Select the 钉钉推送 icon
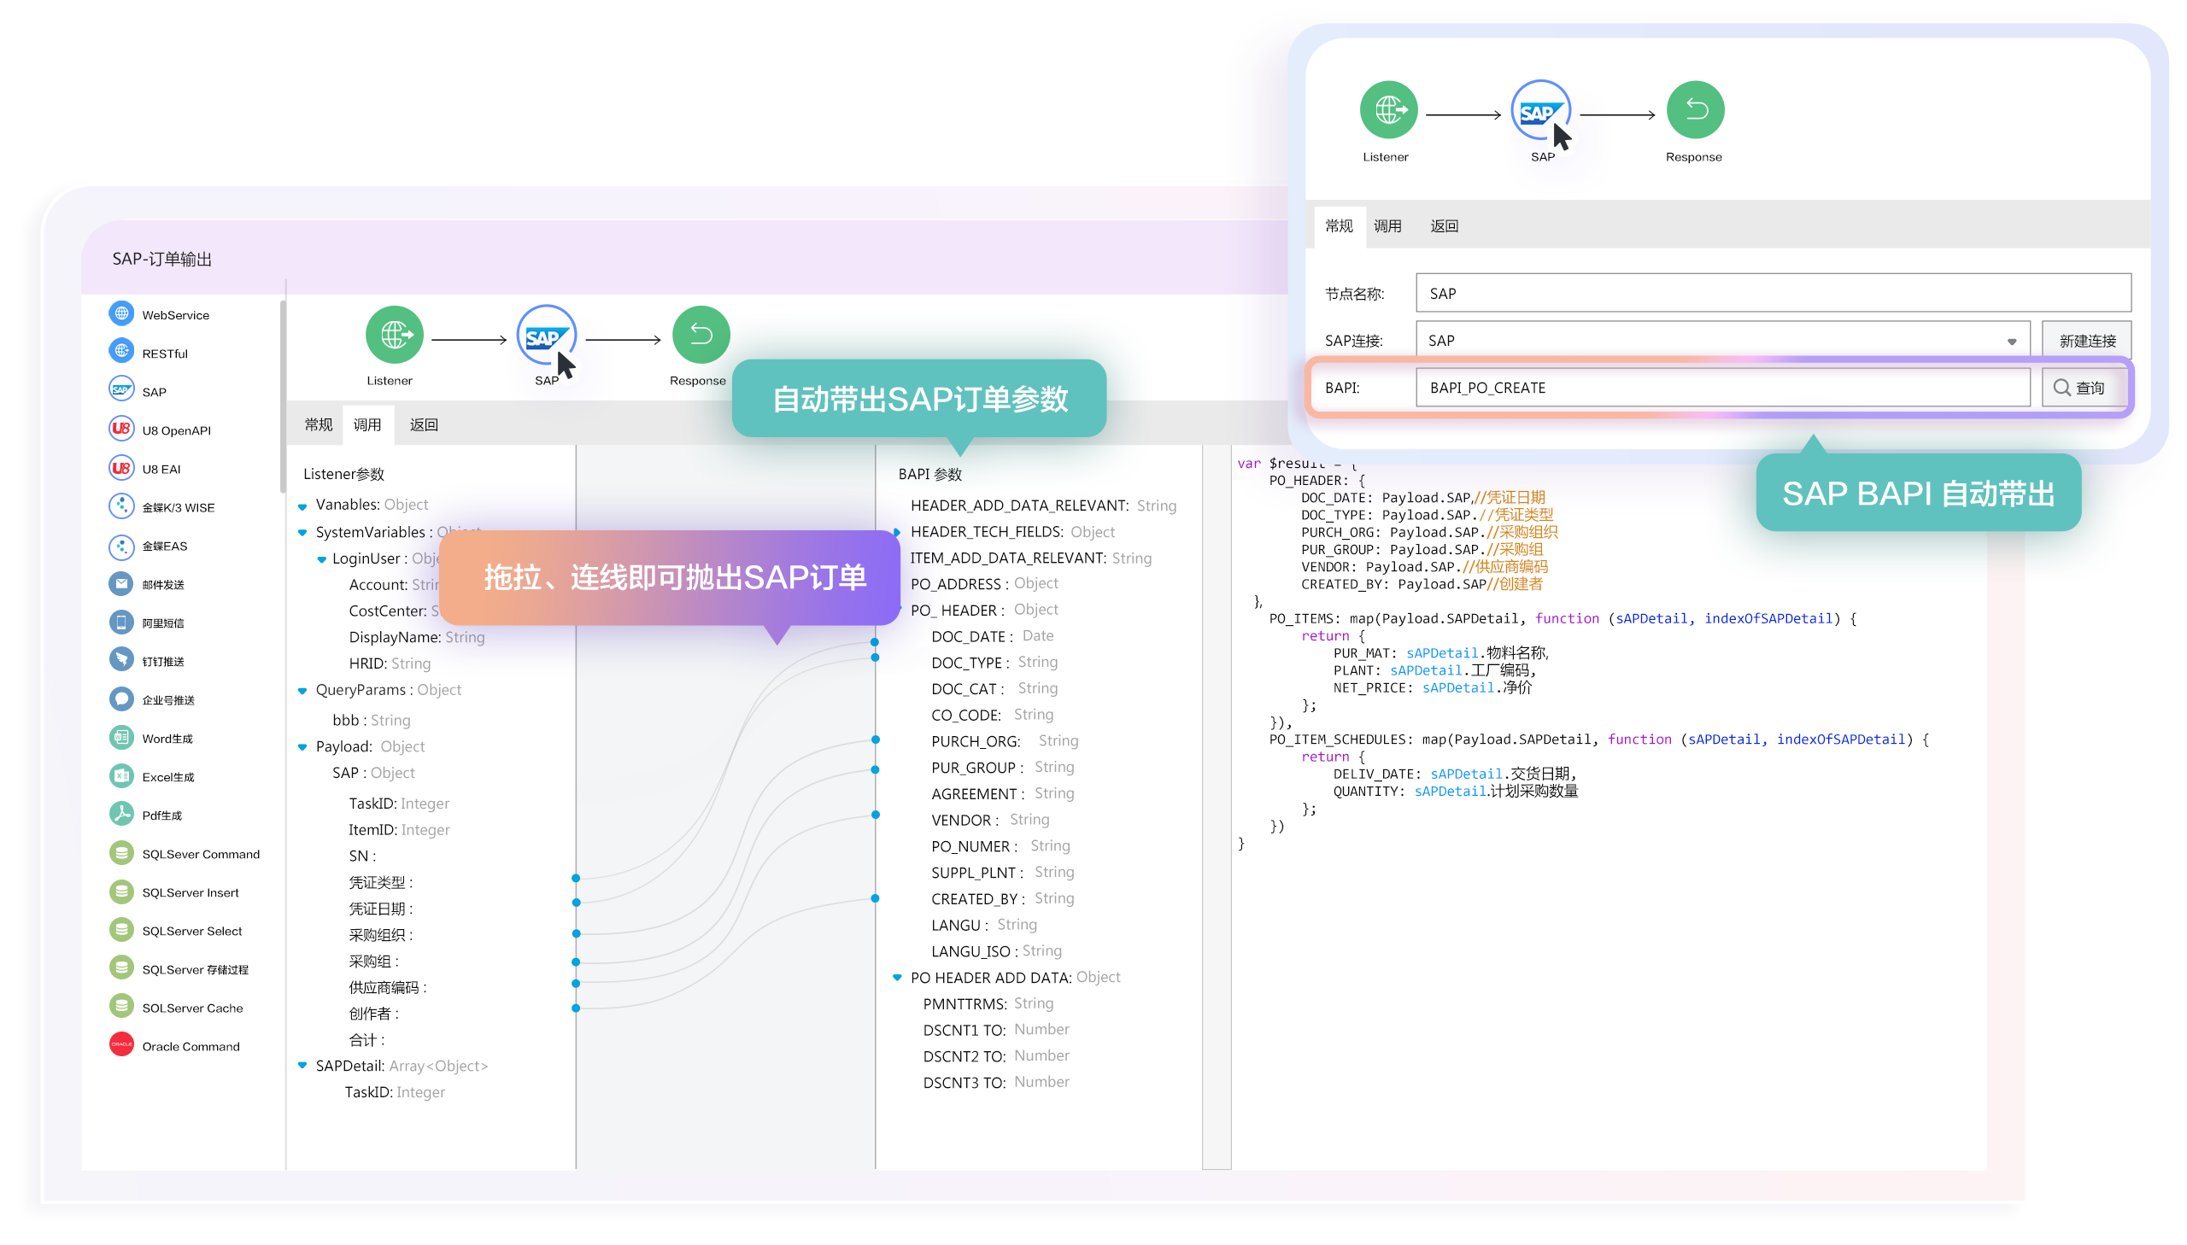The image size is (2187, 1245). click(121, 660)
